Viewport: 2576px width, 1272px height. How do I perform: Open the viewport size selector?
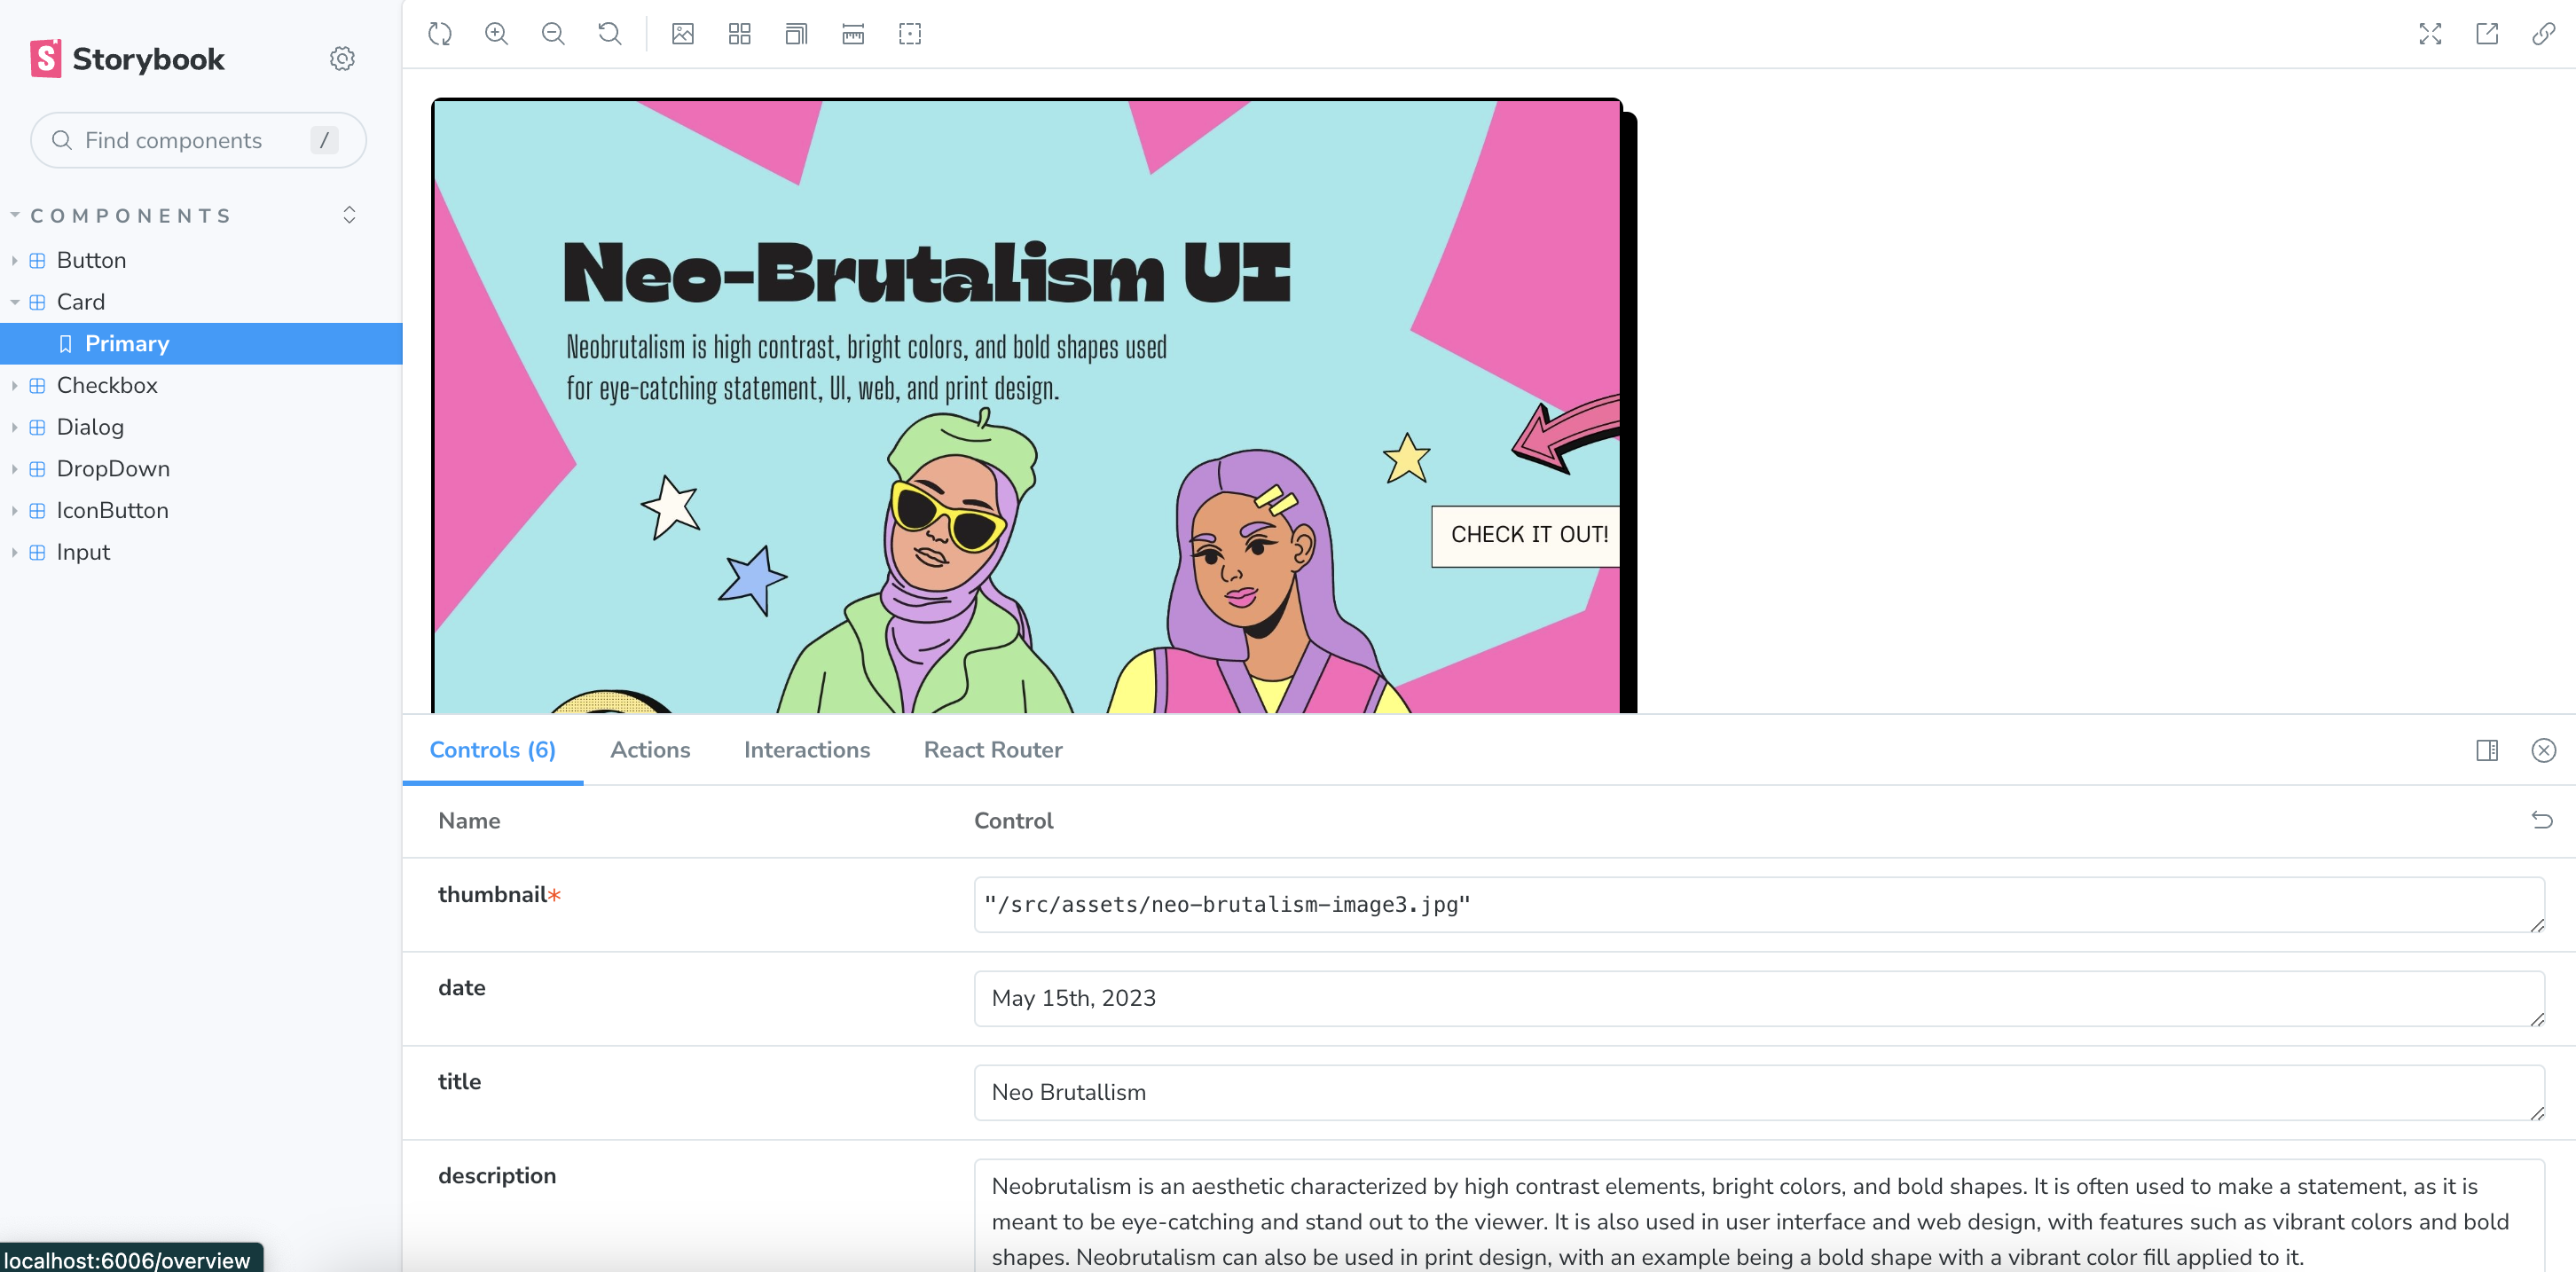[x=796, y=34]
